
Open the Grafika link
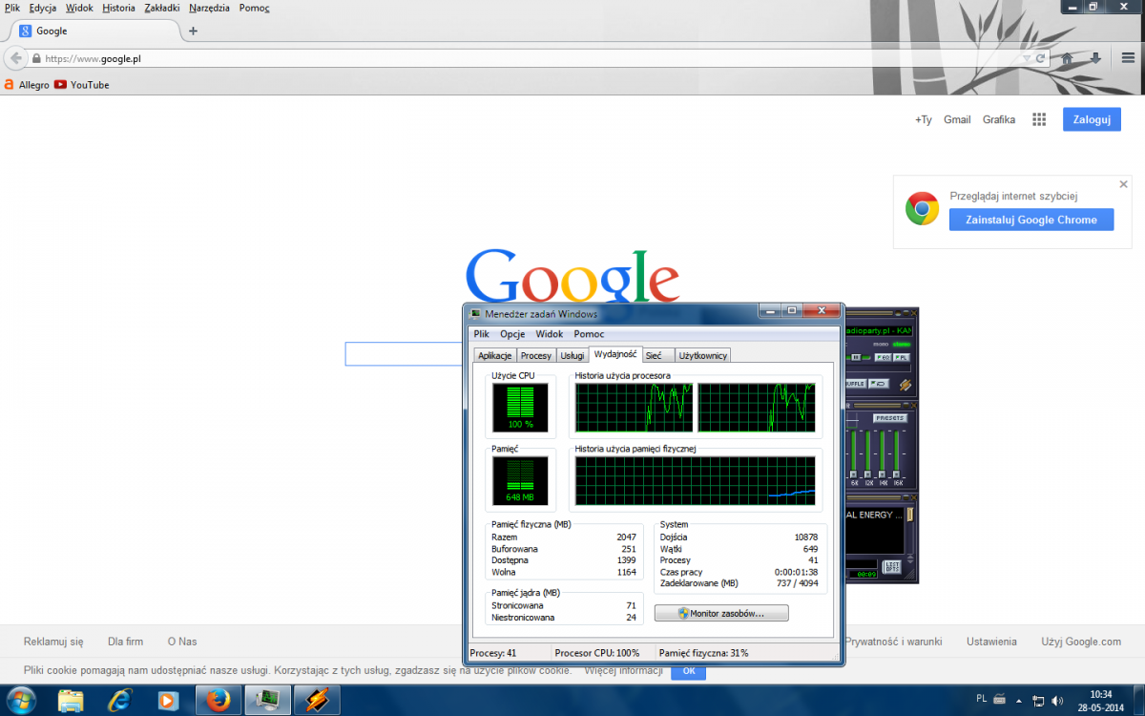click(x=999, y=119)
